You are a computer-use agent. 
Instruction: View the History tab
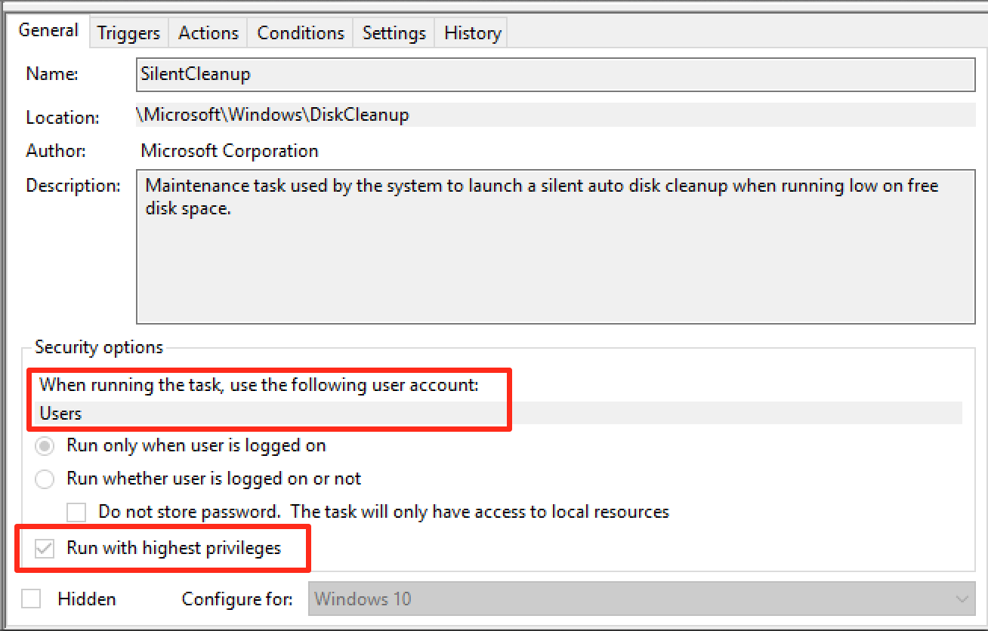pyautogui.click(x=472, y=33)
